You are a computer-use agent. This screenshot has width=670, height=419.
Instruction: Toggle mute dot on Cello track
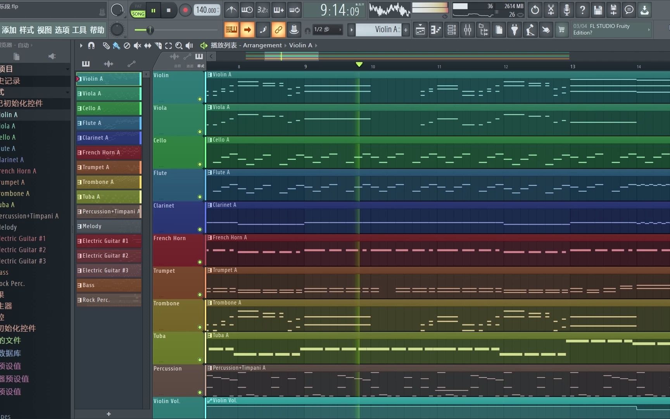click(200, 164)
